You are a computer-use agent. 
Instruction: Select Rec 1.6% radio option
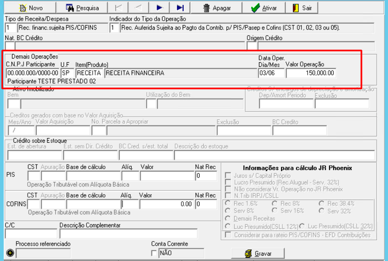coord(228,203)
